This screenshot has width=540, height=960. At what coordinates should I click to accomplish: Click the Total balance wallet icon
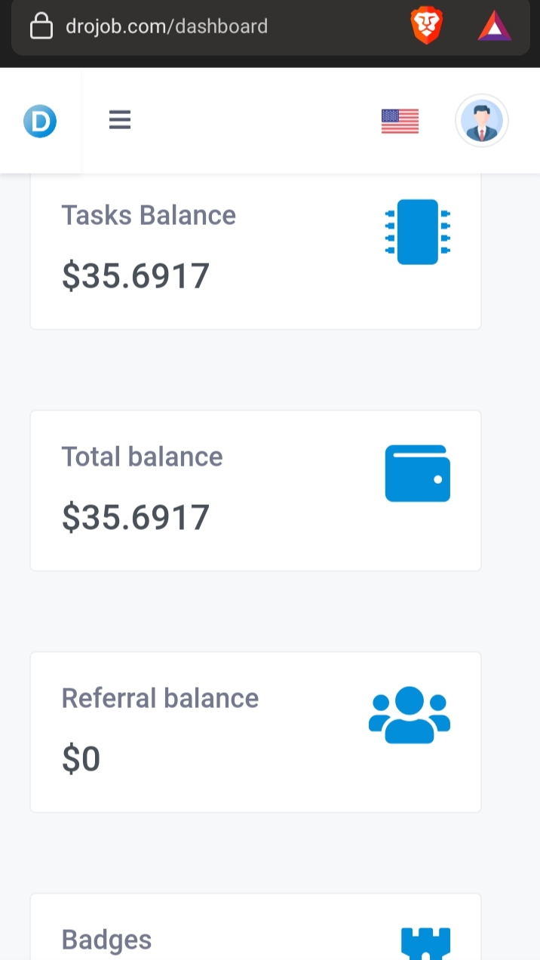tap(418, 473)
